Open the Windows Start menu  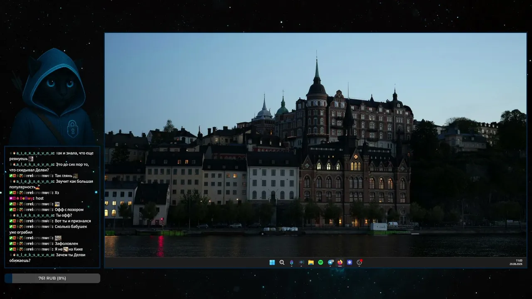[272, 262]
